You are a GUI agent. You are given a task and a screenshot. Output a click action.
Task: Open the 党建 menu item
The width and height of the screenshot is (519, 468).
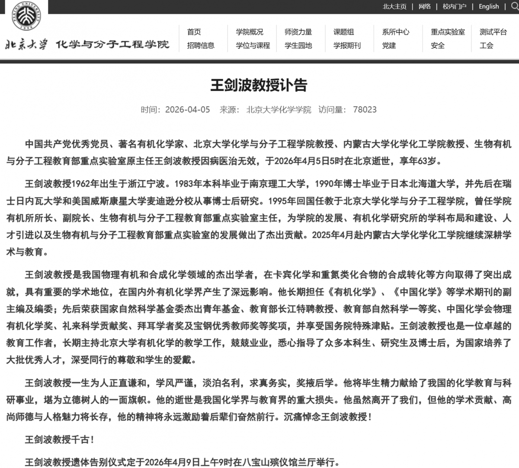click(389, 45)
